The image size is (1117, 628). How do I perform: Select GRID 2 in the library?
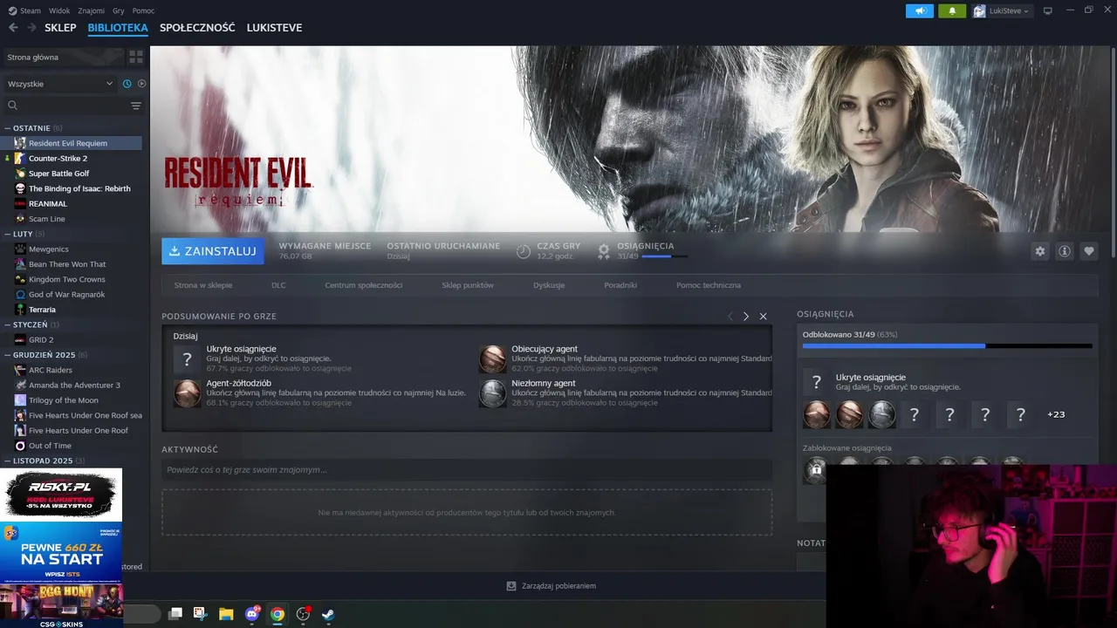pos(41,340)
